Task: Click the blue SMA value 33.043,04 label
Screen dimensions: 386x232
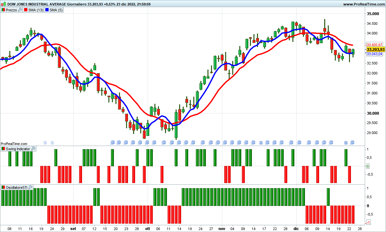Action: tap(374, 54)
